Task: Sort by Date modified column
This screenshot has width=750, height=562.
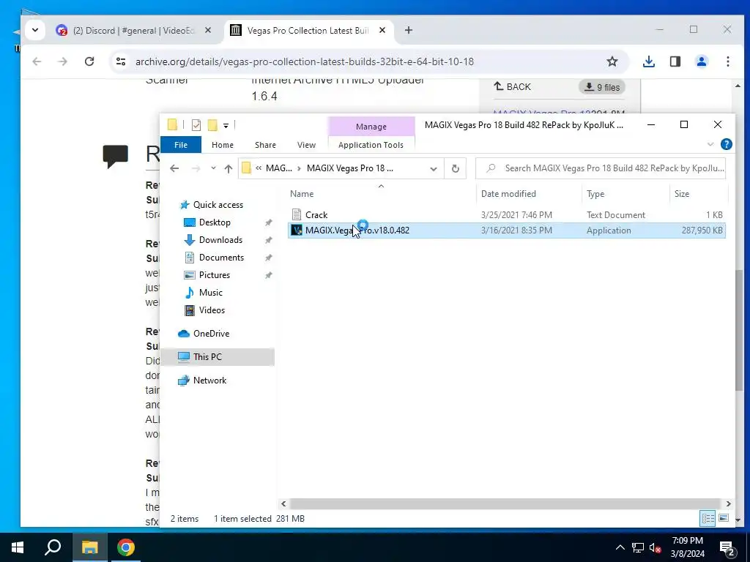Action: pyautogui.click(x=508, y=193)
